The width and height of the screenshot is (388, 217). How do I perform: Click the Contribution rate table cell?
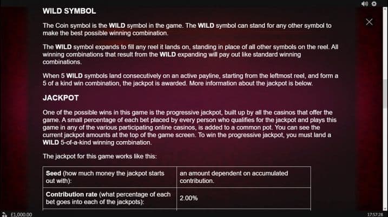(109, 198)
